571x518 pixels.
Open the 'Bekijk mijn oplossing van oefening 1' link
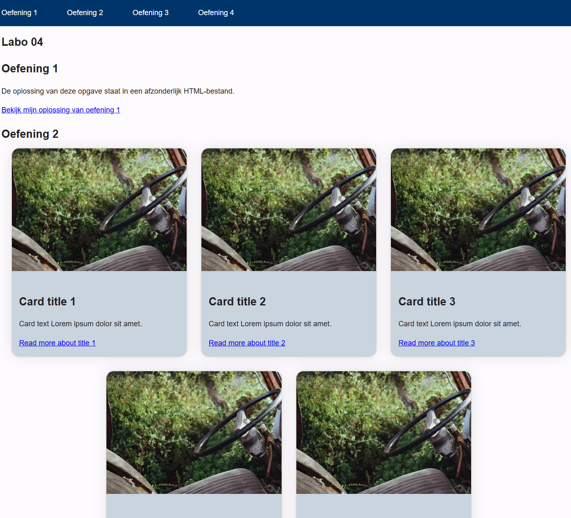(61, 110)
